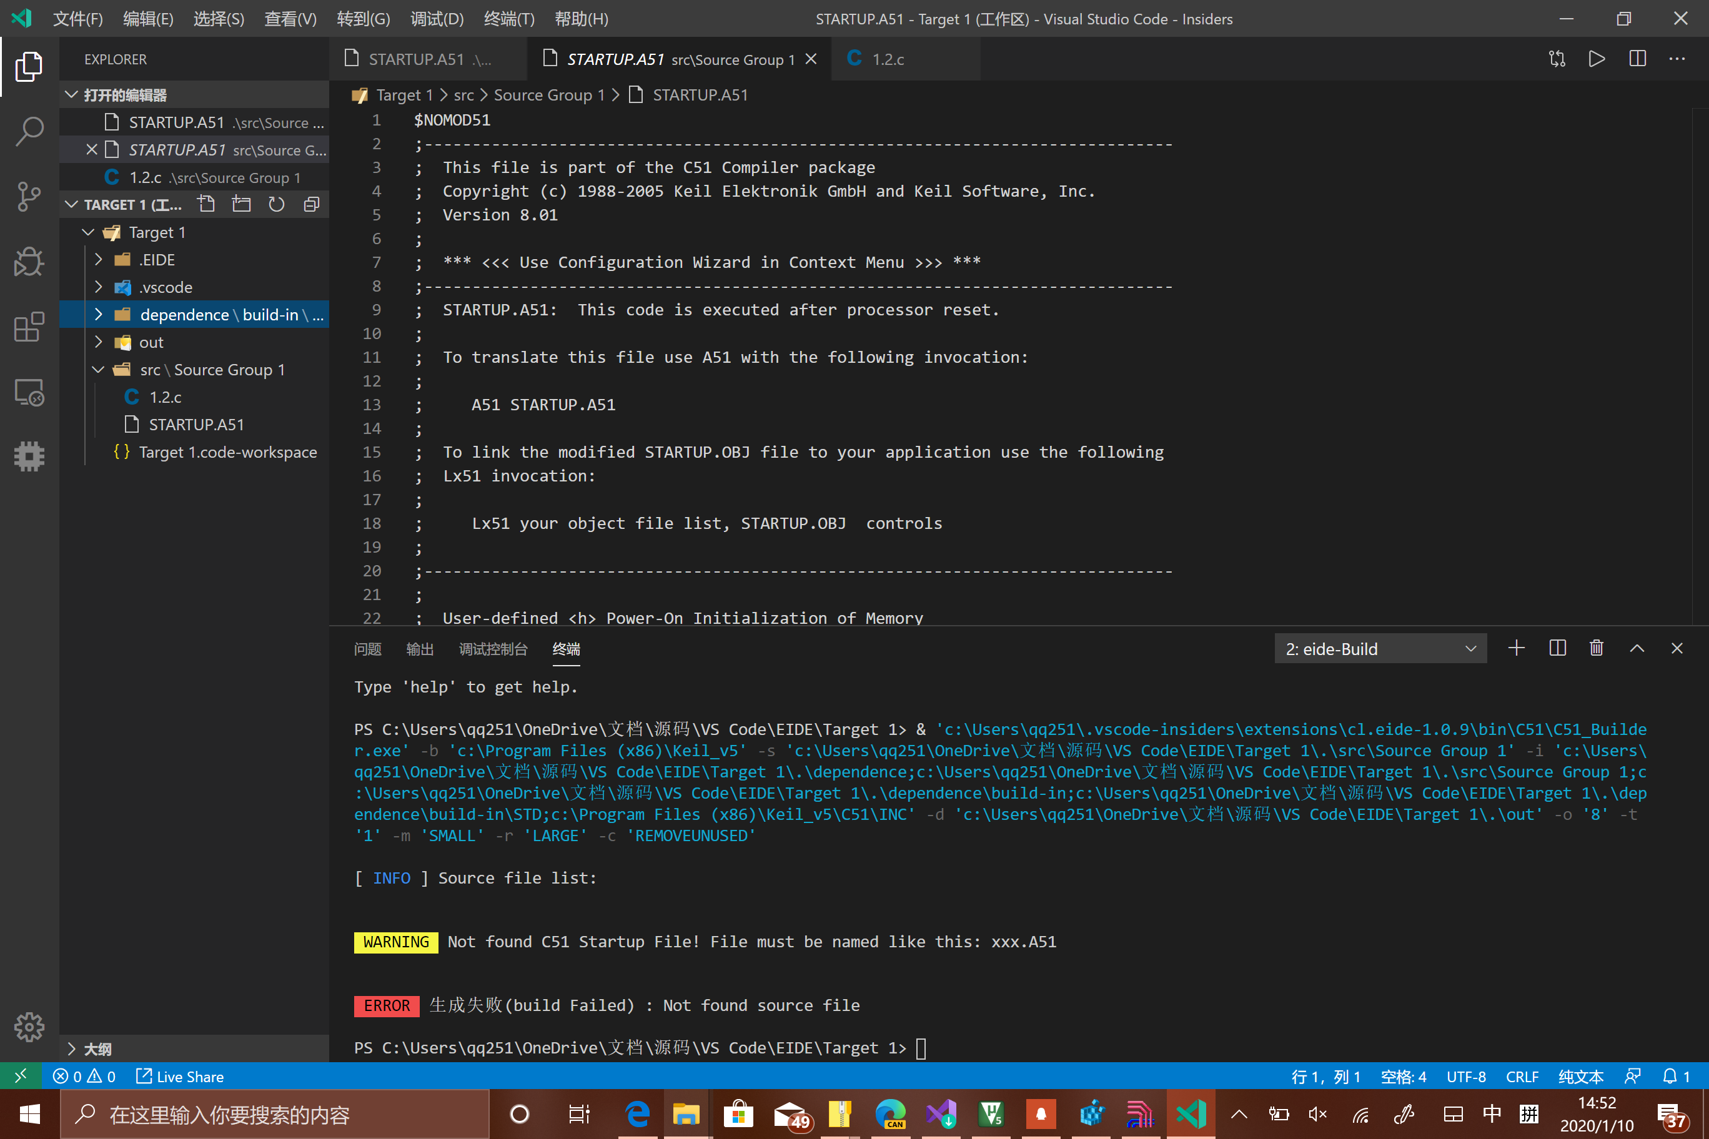The width and height of the screenshot is (1709, 1139).
Task: Open the EIDE chip icon view
Action: click(29, 457)
